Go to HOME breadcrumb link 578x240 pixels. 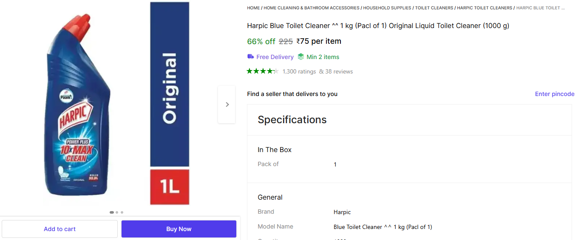tap(253, 8)
